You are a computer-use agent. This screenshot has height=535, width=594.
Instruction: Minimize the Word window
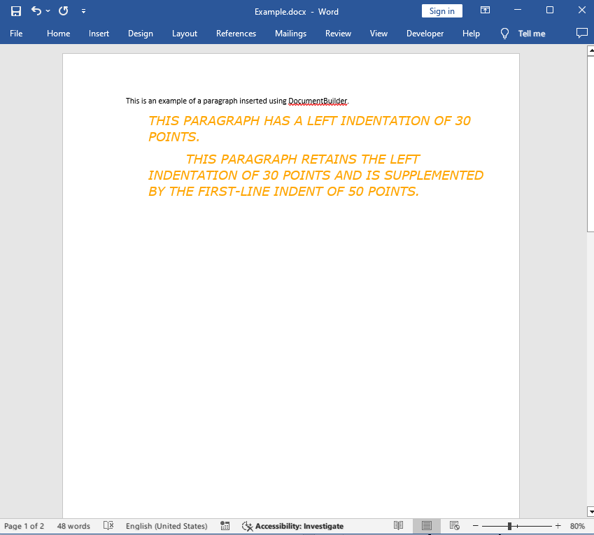coord(518,10)
